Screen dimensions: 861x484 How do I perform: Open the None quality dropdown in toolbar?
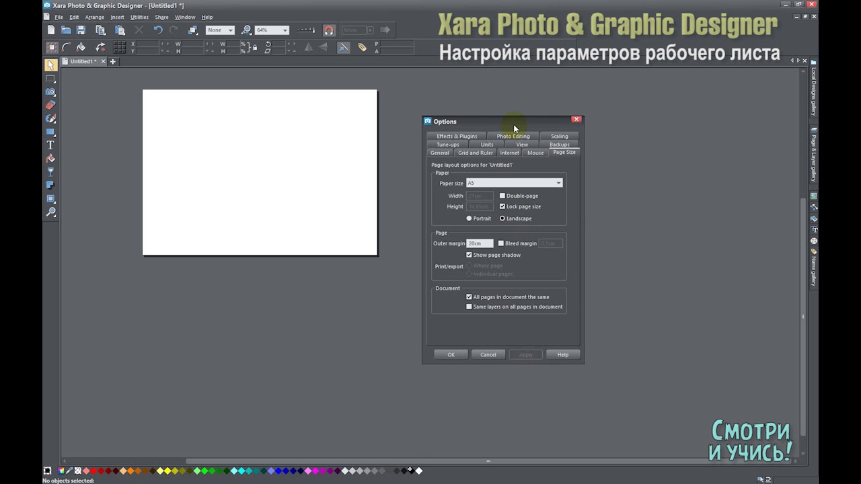point(220,30)
